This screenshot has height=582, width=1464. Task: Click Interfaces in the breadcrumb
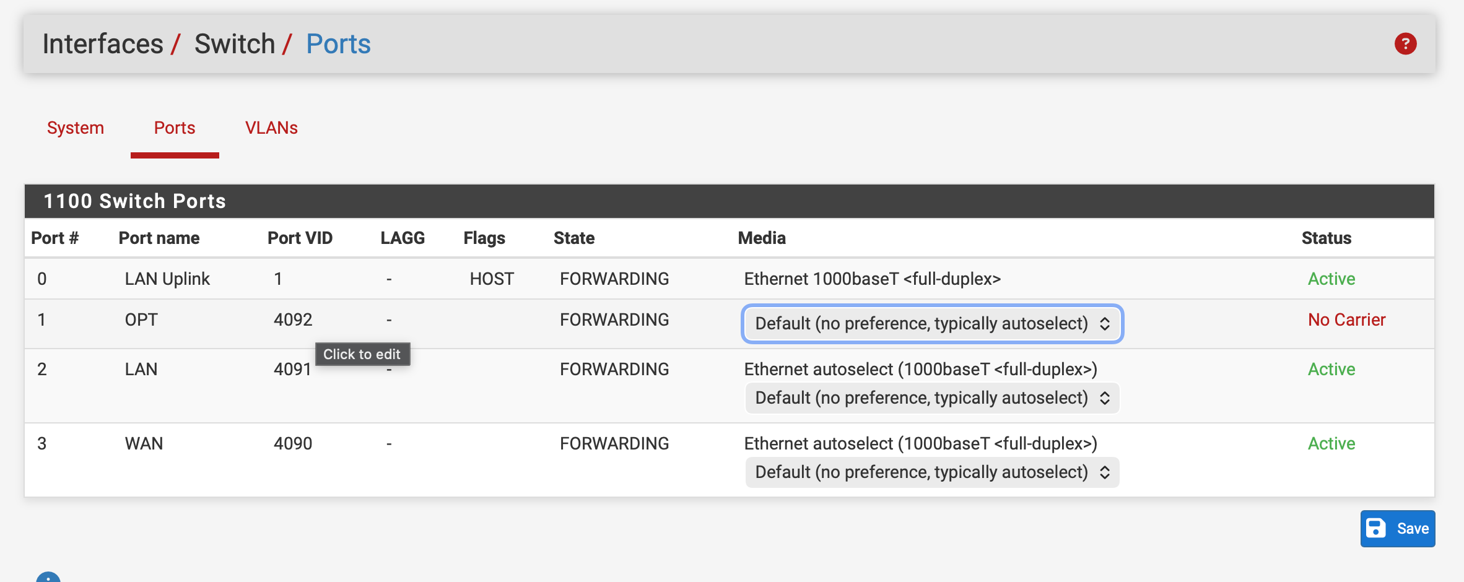click(103, 44)
